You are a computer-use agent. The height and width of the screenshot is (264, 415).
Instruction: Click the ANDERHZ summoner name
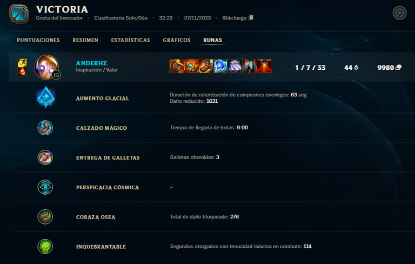[x=91, y=63]
